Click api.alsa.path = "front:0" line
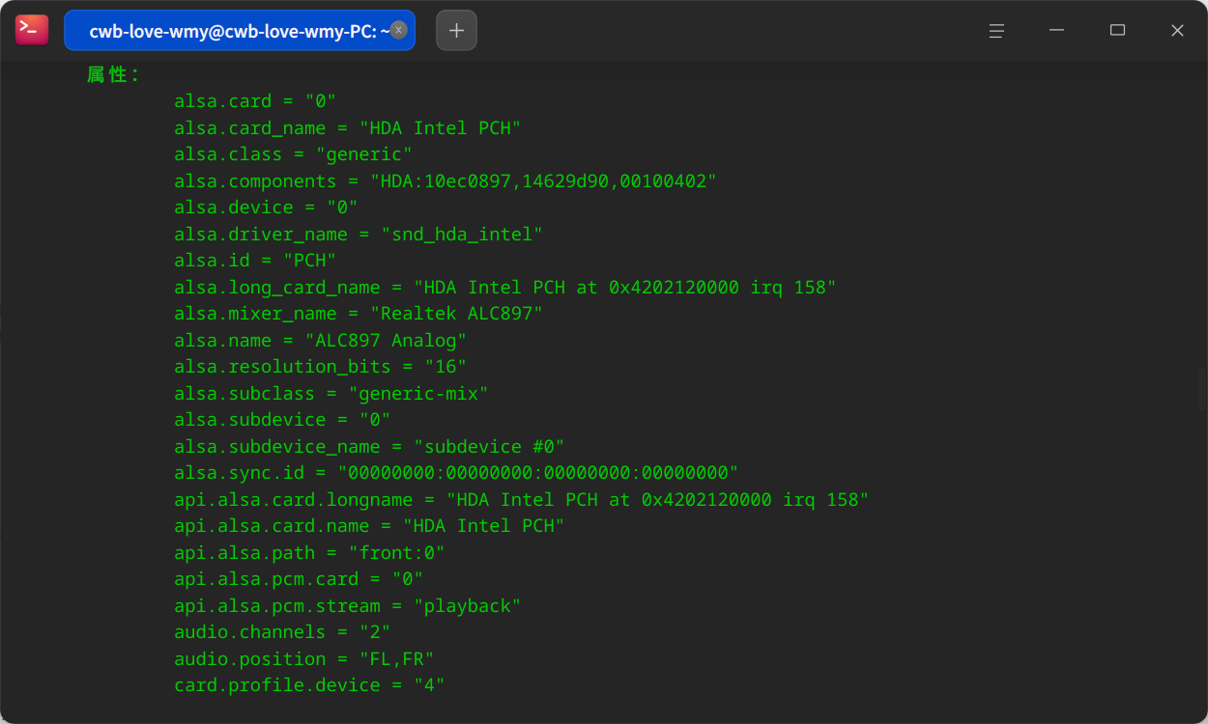Image resolution: width=1208 pixels, height=724 pixels. [310, 553]
